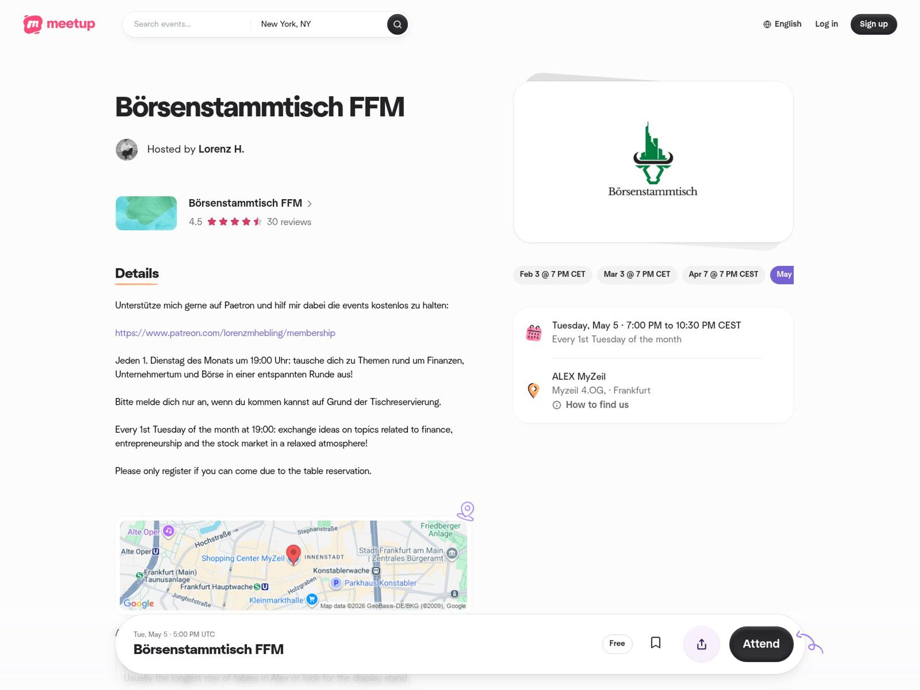Click the Attend button
920x690 pixels.
[x=761, y=644]
